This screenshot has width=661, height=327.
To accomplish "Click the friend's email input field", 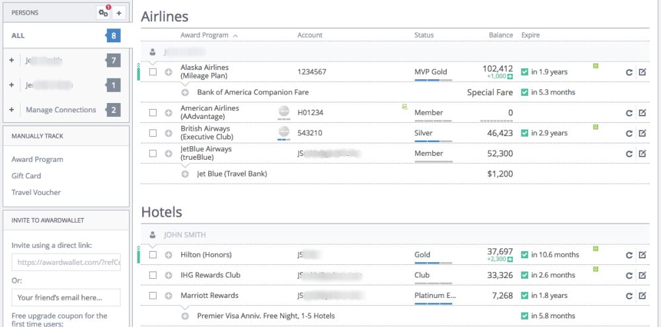I will tap(66, 297).
